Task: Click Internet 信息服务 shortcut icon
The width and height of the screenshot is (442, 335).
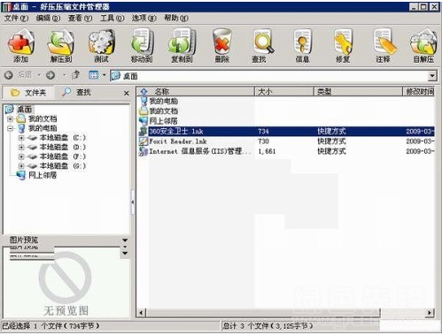Action: 143,151
